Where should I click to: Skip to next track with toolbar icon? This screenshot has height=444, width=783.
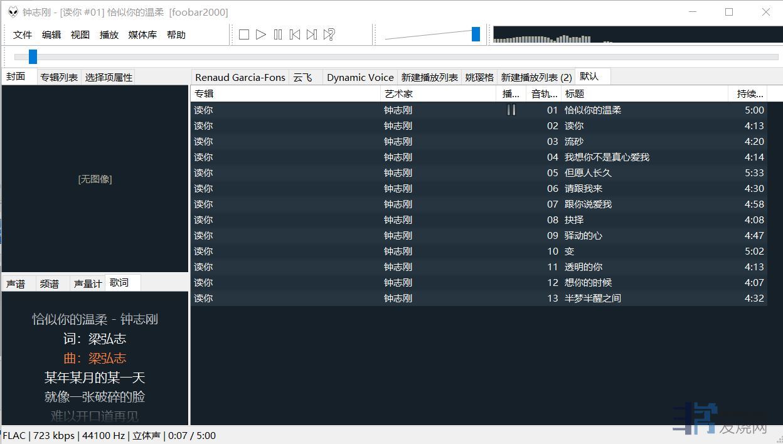click(312, 34)
